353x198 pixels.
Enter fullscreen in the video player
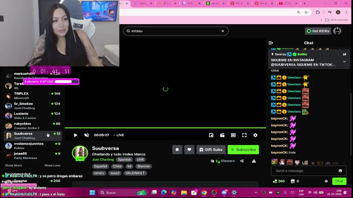coord(244,135)
